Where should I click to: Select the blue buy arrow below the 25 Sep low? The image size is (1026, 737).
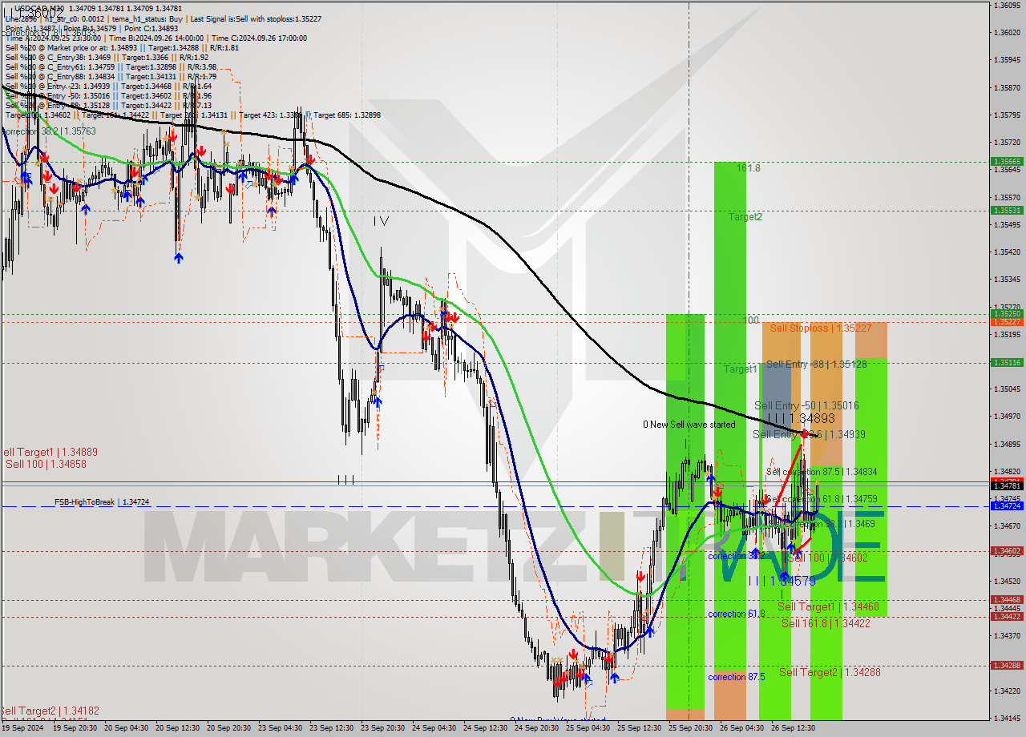(614, 677)
